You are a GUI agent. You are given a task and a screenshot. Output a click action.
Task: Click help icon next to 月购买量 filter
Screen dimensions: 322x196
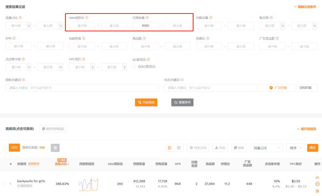(211, 18)
